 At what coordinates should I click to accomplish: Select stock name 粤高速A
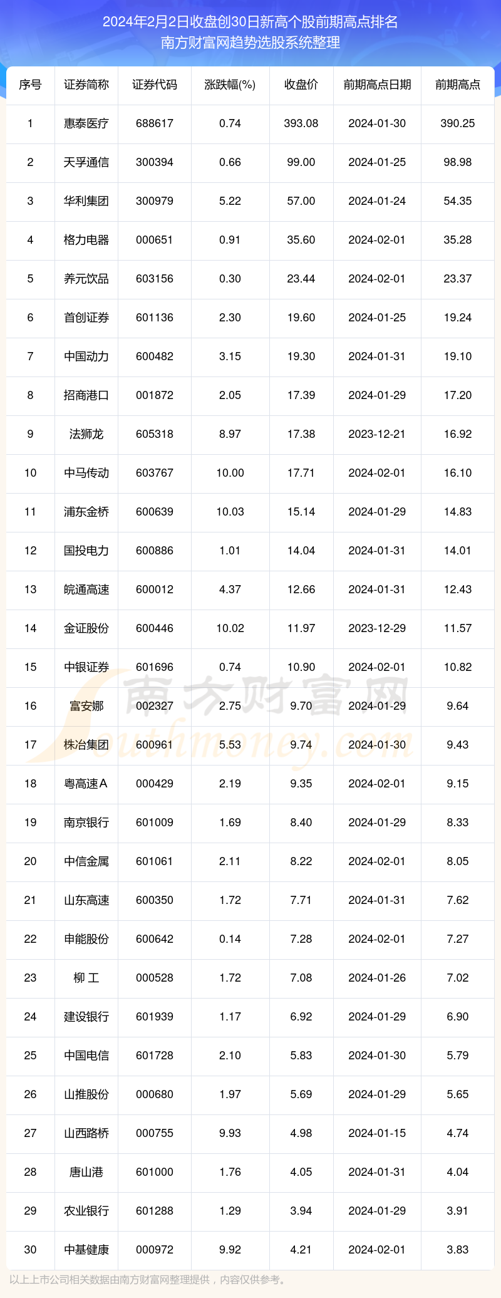(x=86, y=784)
